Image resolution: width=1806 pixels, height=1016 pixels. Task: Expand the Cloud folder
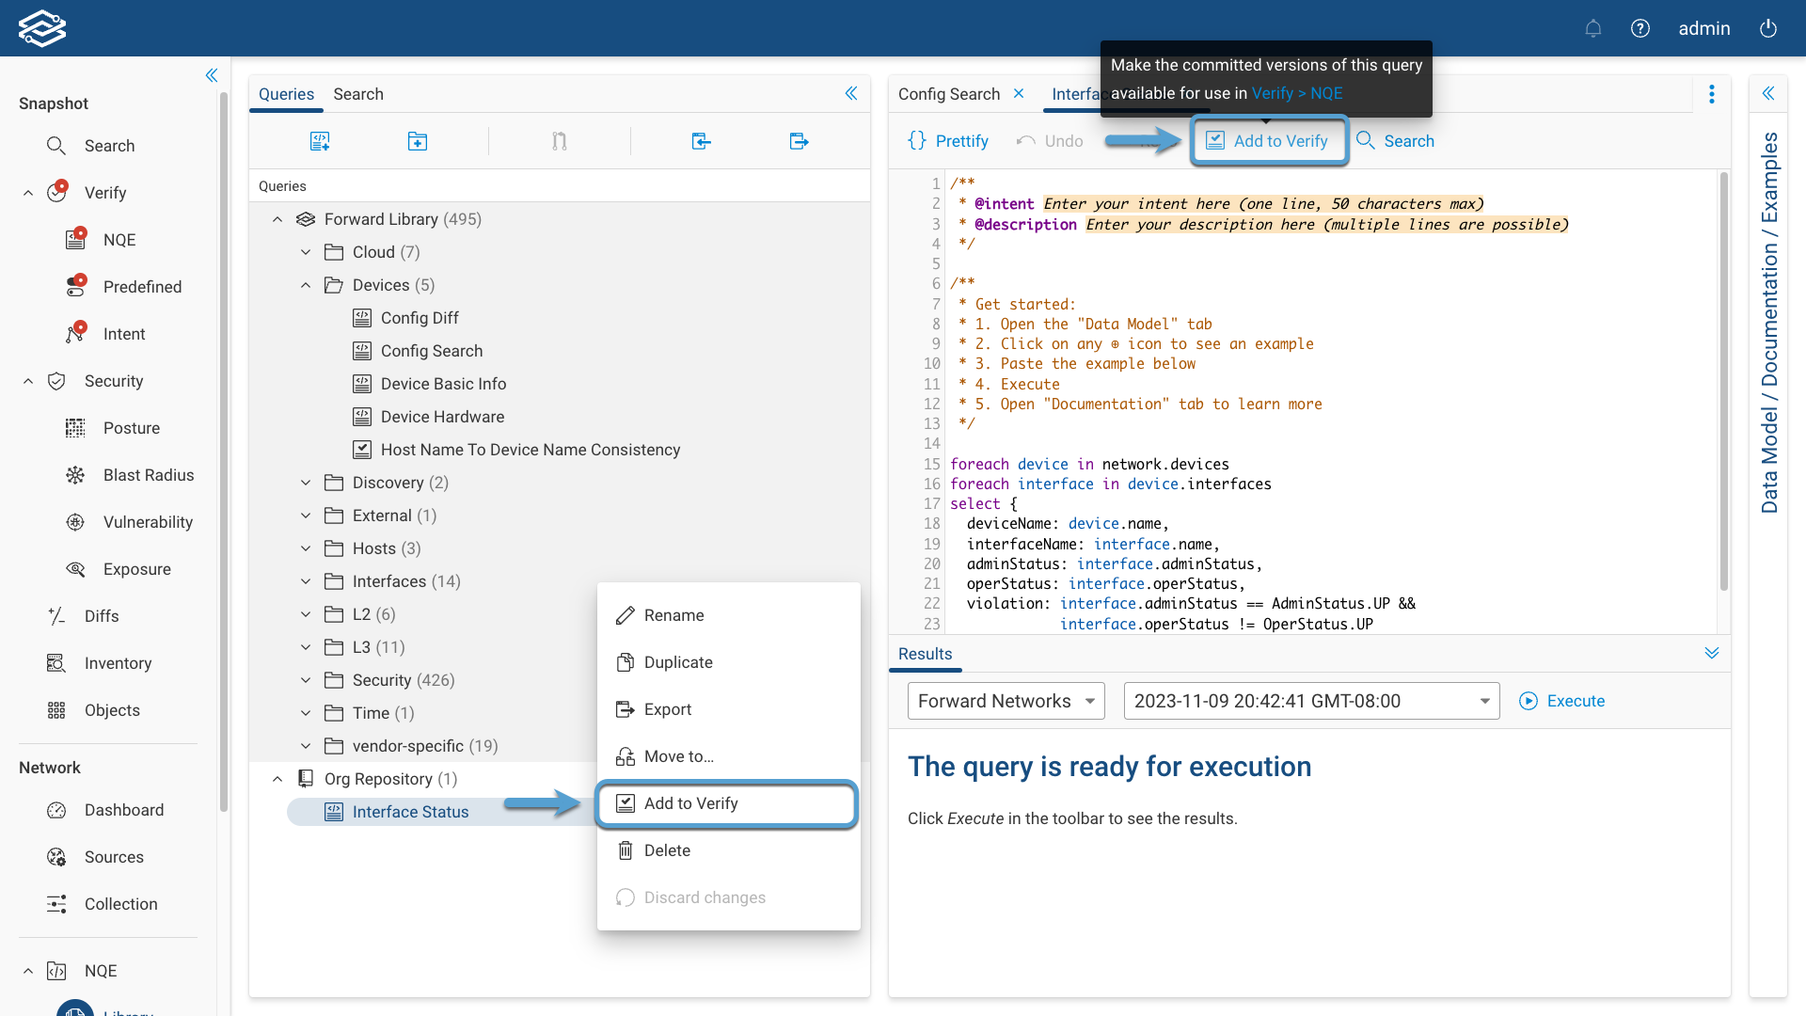click(x=306, y=252)
